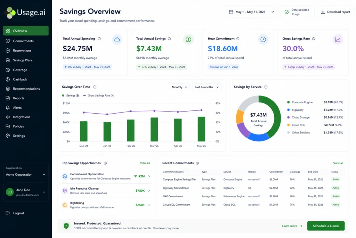Viewport: 356px width, 238px height.
Task: Click View all in Top Savings Opportunities
Action: click(x=145, y=163)
